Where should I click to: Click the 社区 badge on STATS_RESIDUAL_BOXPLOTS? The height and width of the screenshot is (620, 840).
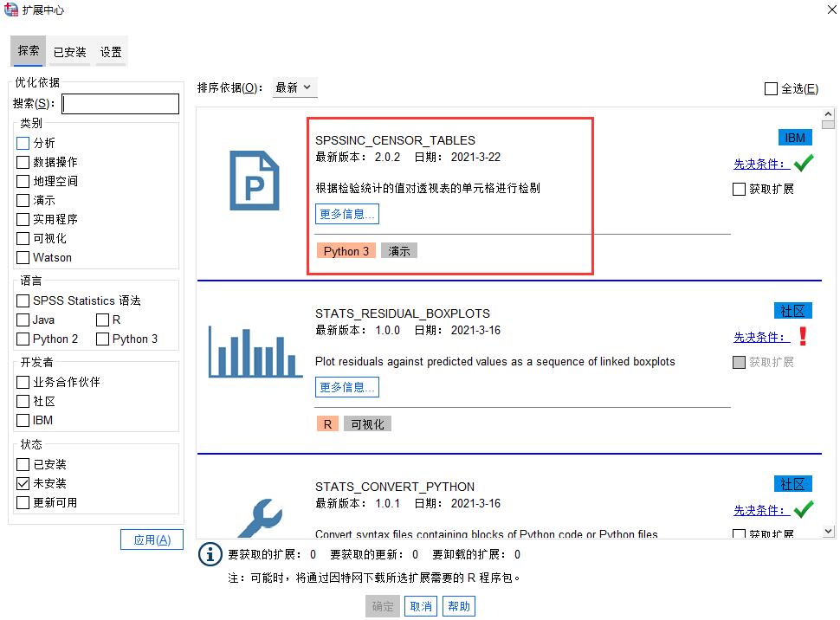coord(792,310)
